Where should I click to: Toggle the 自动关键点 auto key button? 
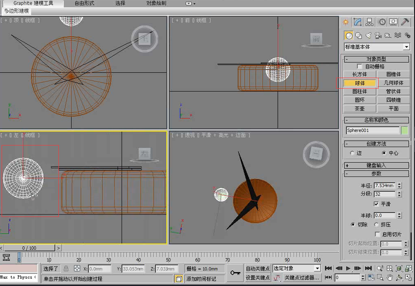tap(258, 268)
